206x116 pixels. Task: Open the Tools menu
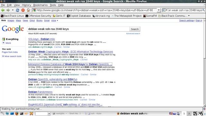pyautogui.click(x=53, y=5)
